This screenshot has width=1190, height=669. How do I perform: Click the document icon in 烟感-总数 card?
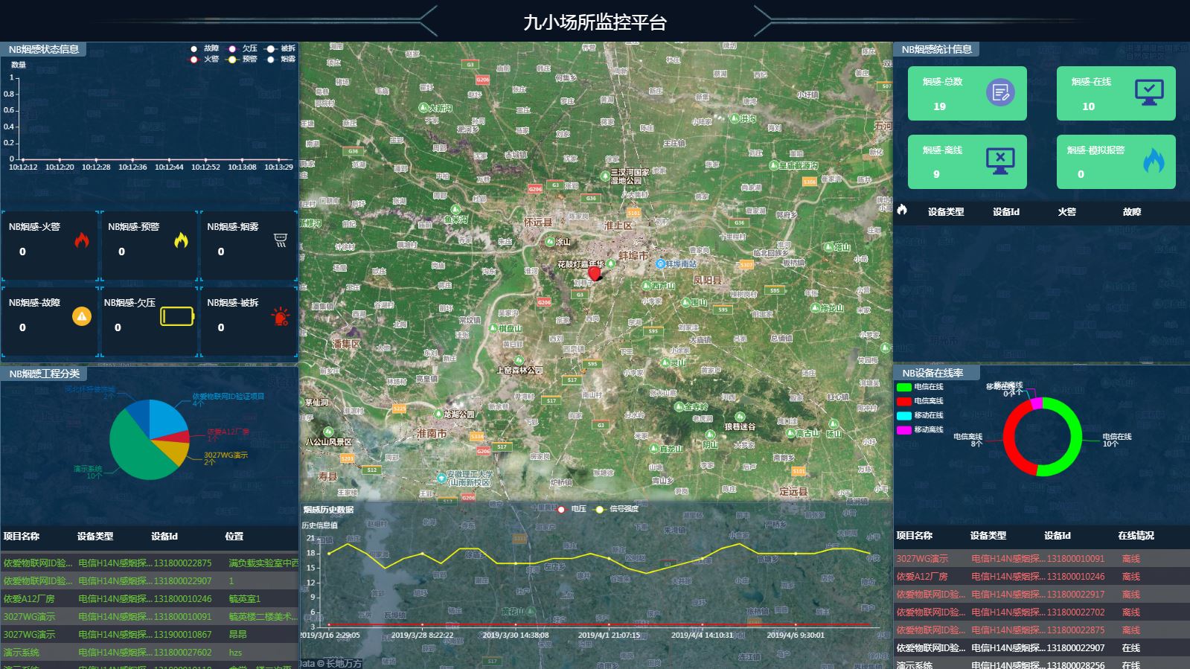1000,93
